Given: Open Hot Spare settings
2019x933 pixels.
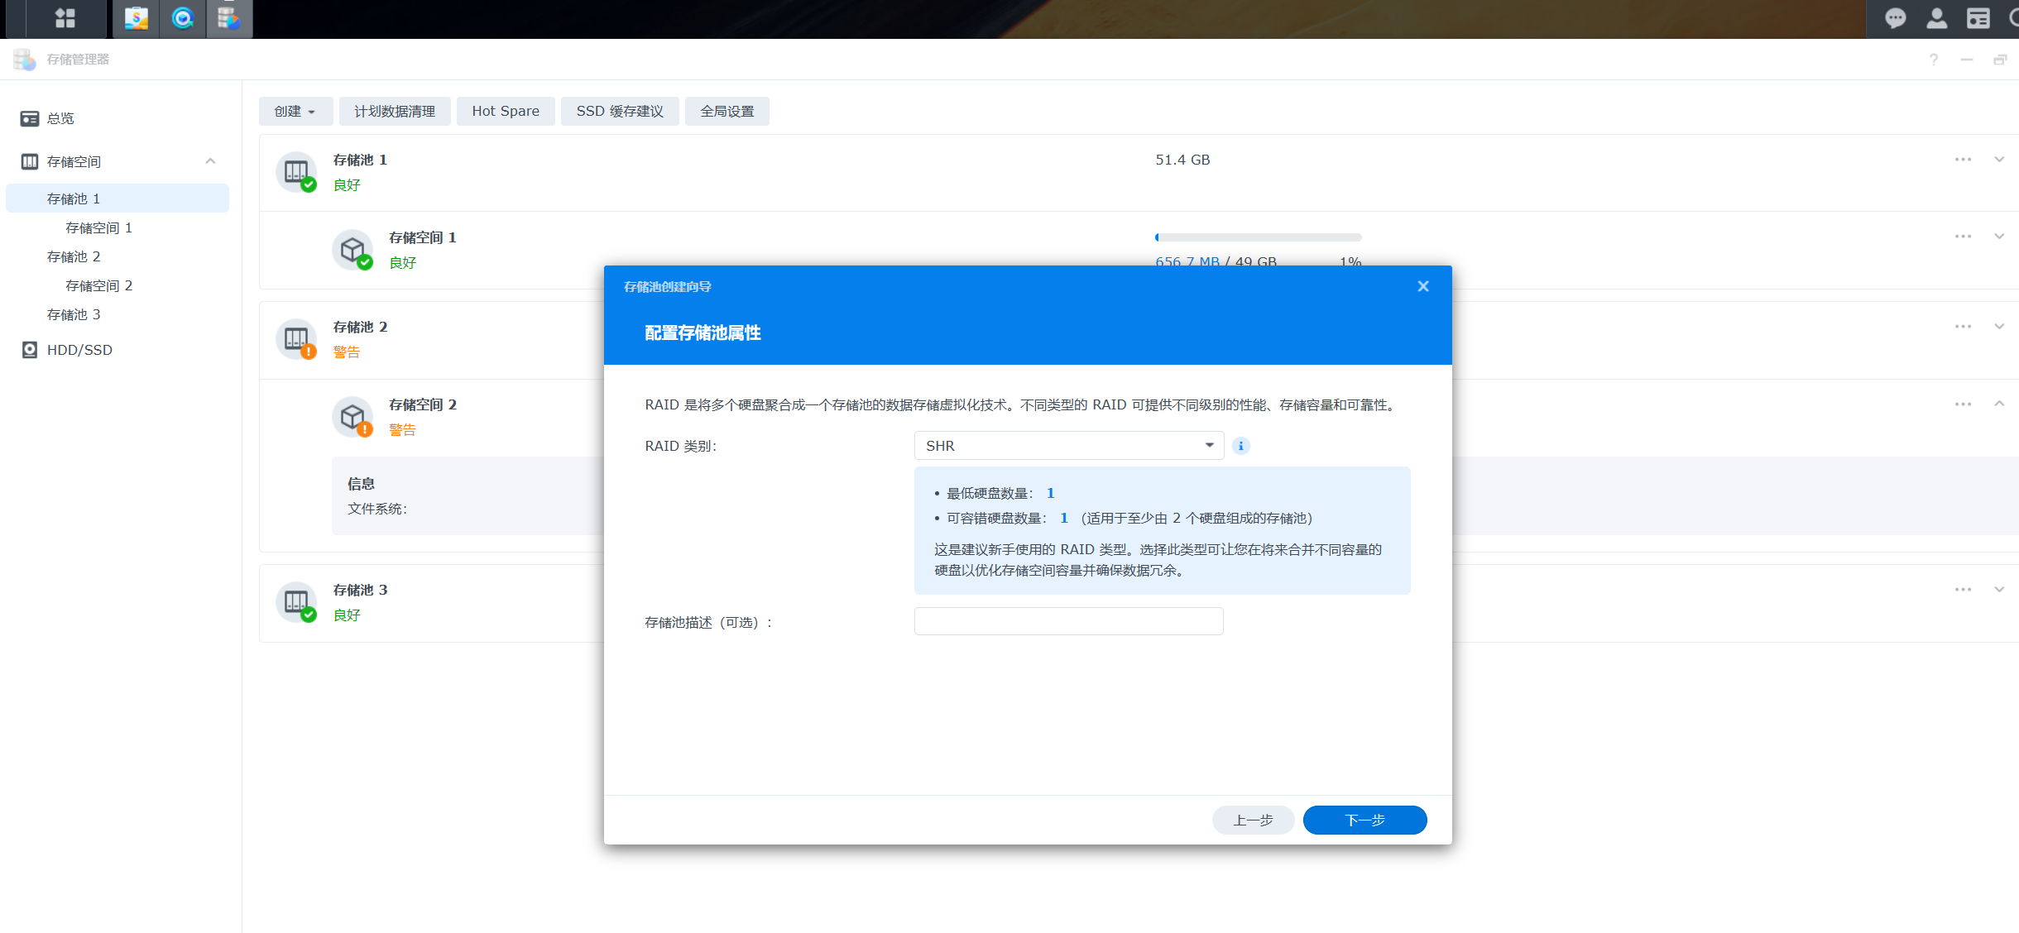Looking at the screenshot, I should pyautogui.click(x=505, y=111).
